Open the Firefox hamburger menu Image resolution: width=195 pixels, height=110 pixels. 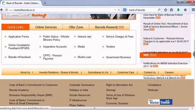pyautogui.click(x=193, y=10)
